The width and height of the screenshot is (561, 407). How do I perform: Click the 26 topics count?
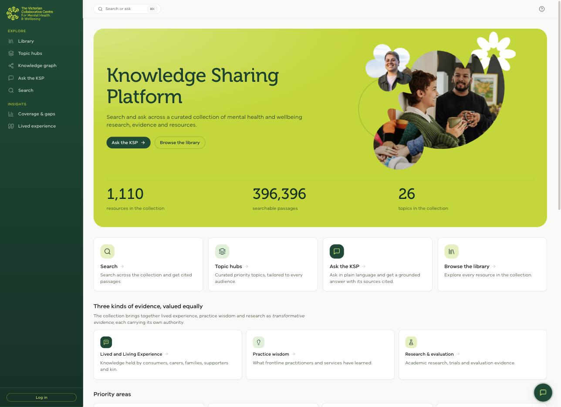click(x=406, y=194)
